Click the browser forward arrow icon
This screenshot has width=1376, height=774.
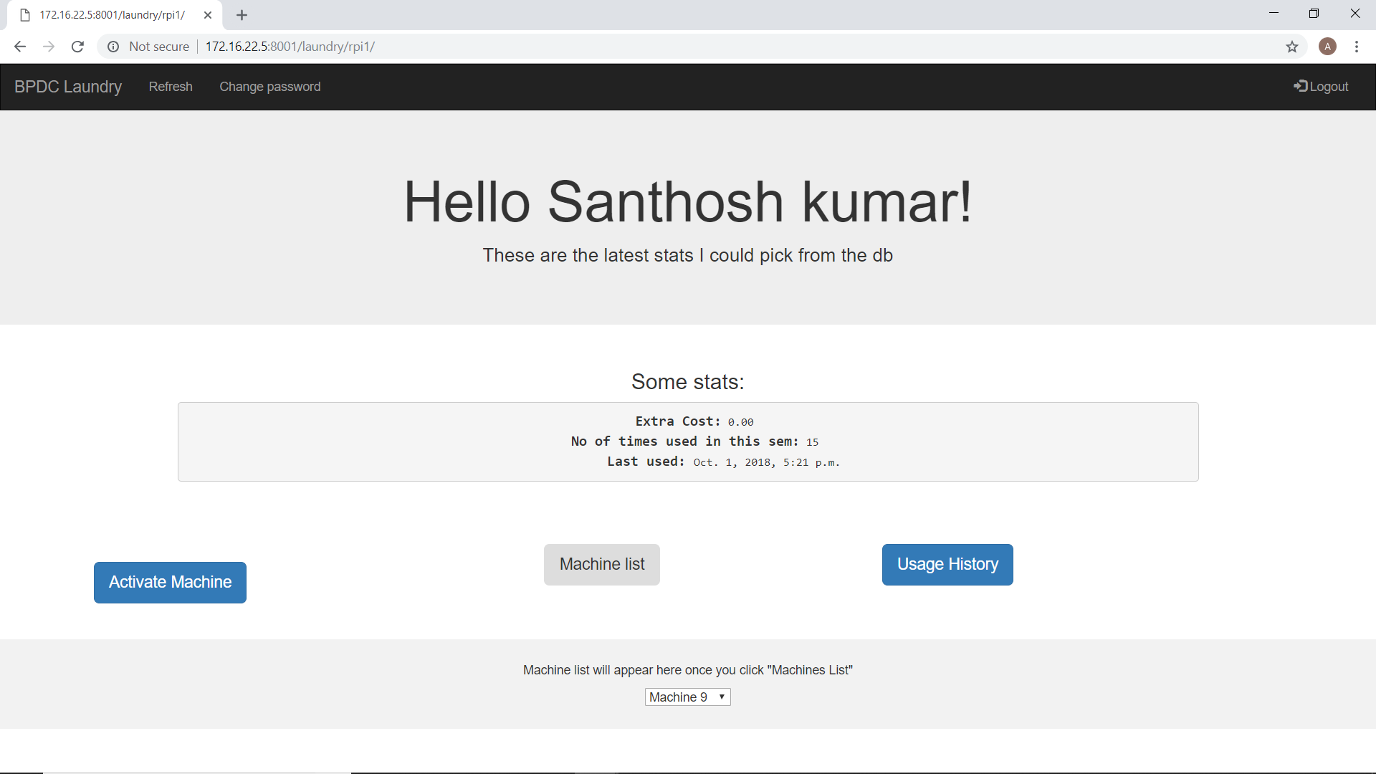coord(49,47)
